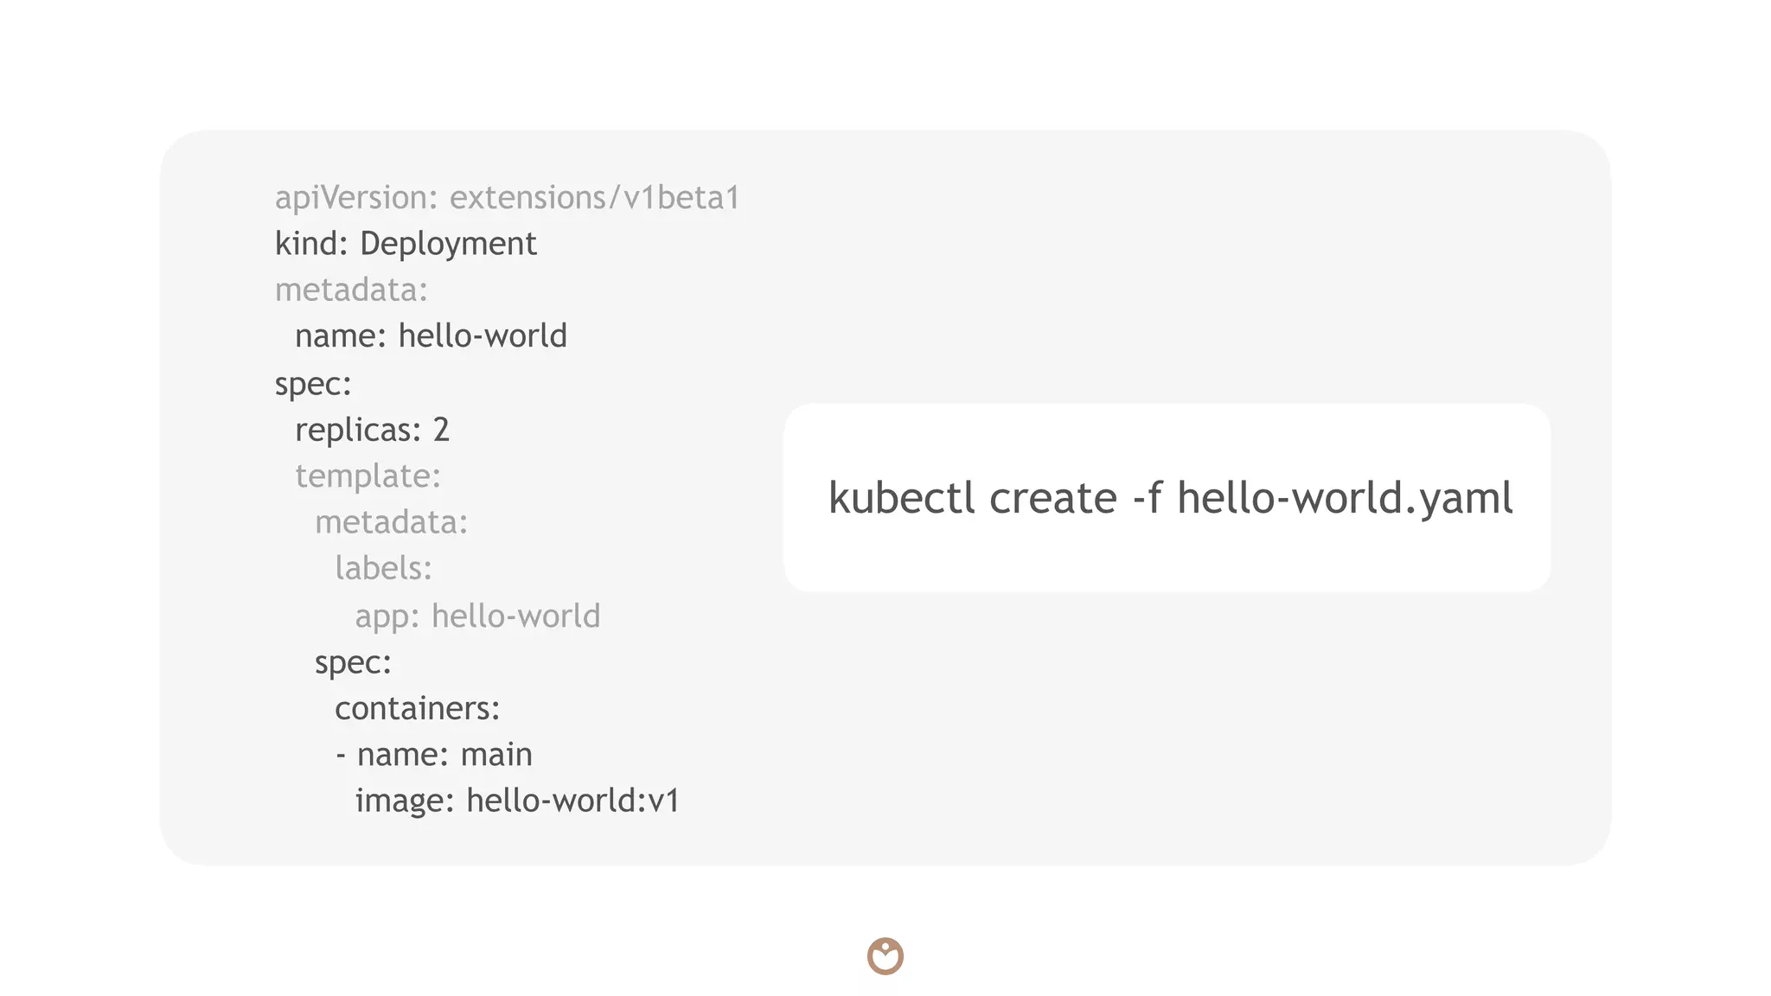Click the 'apiVersion: extensions/v1beta1' line
The image size is (1771, 996).
click(508, 198)
